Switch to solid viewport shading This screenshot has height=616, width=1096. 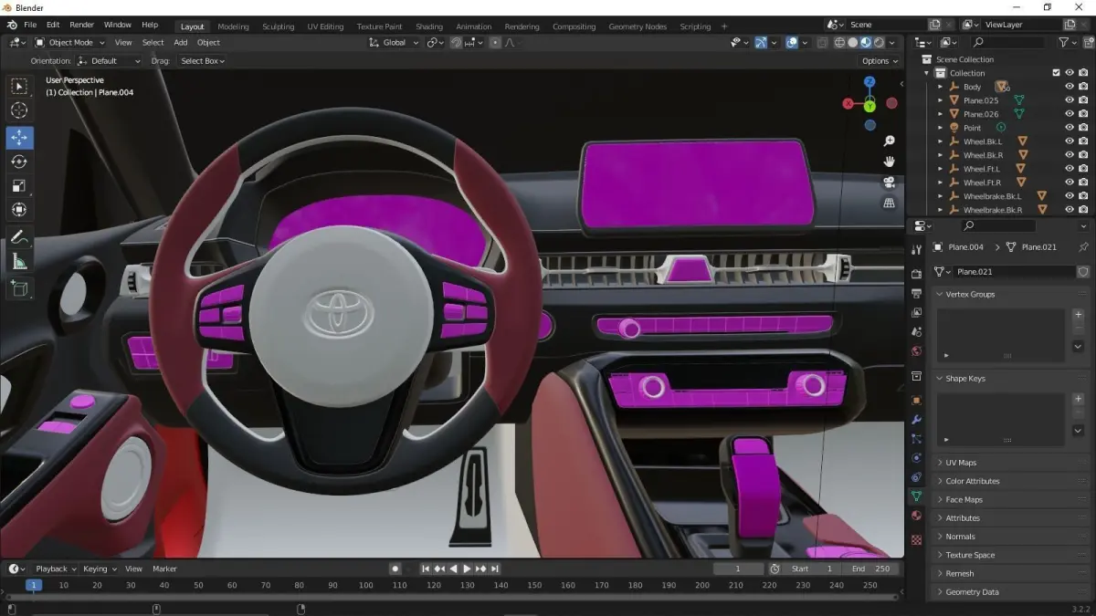(x=852, y=43)
